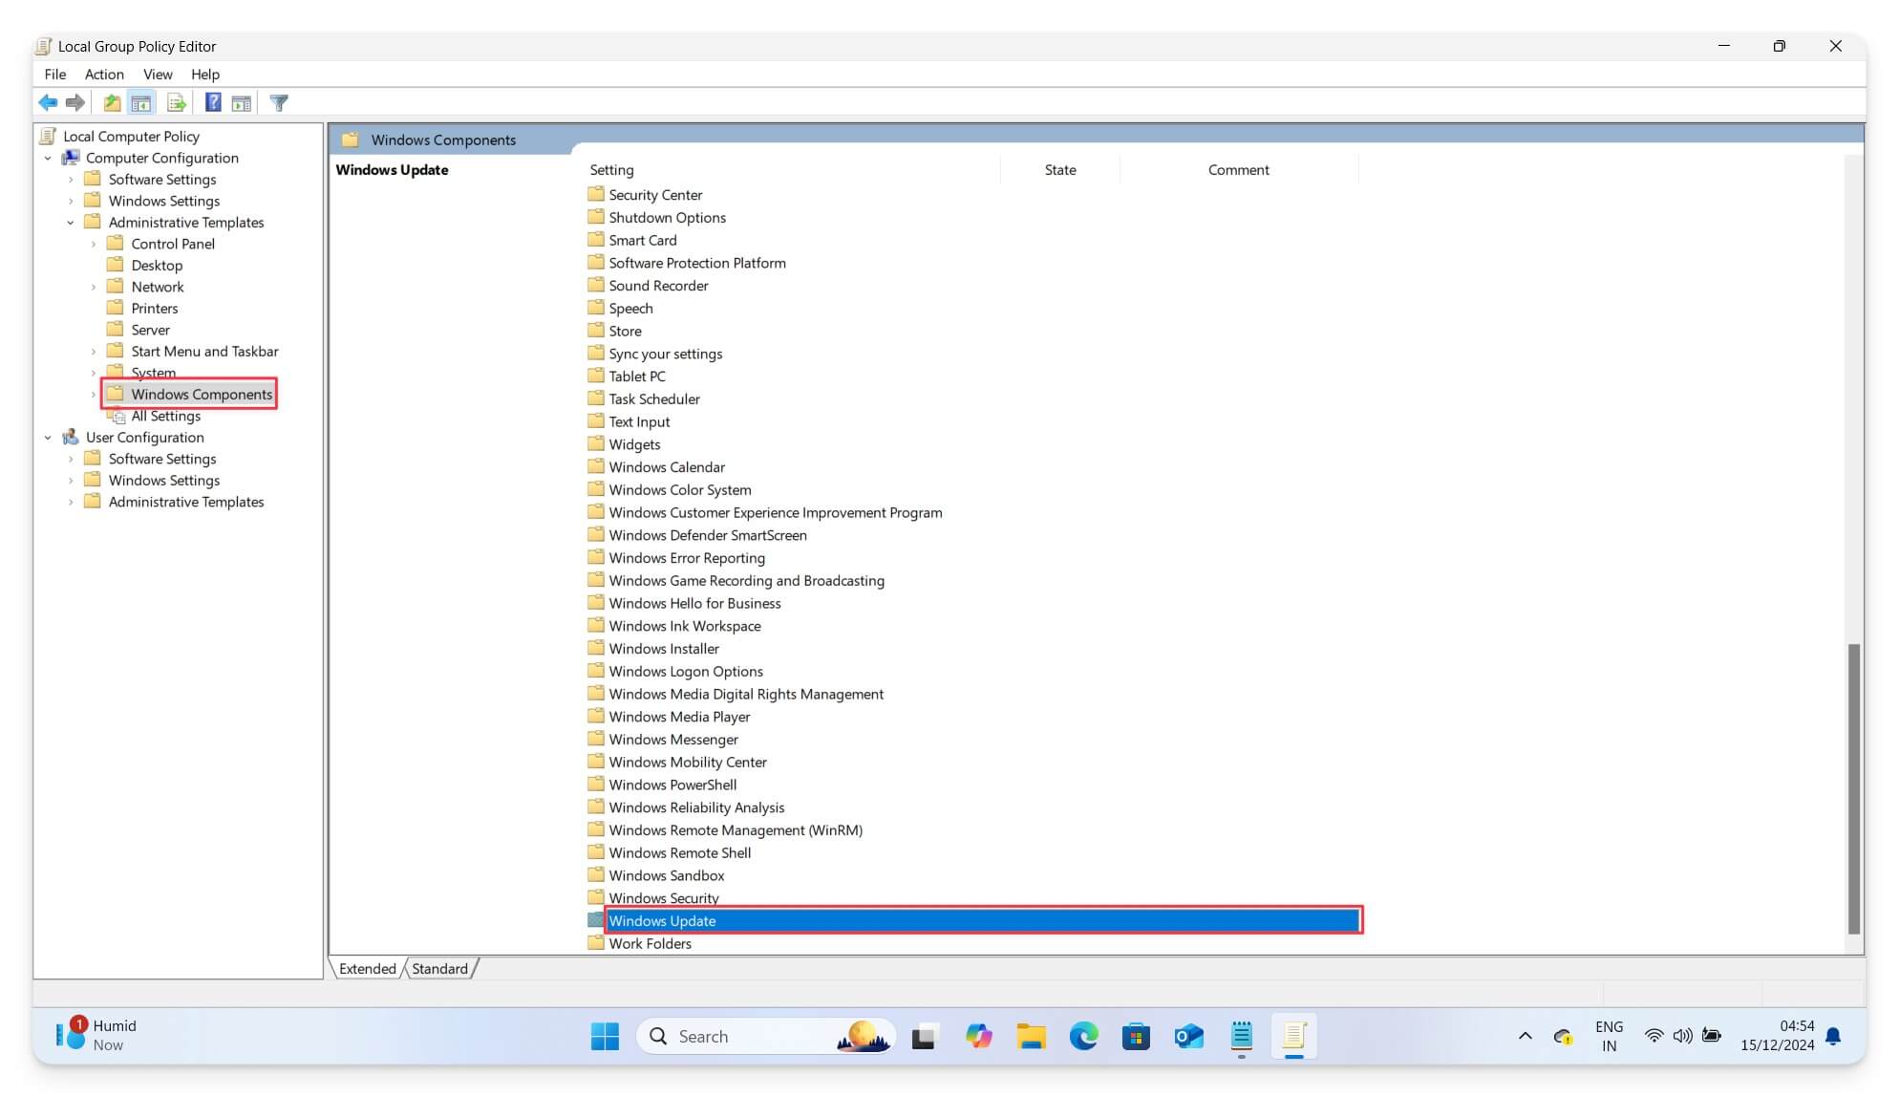1899x1097 pixels.
Task: Select Server in the policy tree
Action: point(150,330)
